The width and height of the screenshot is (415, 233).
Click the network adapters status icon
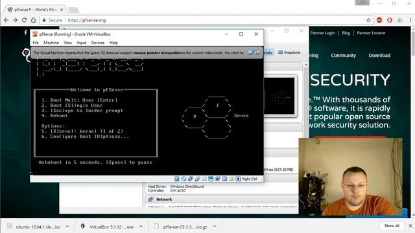pos(191,179)
